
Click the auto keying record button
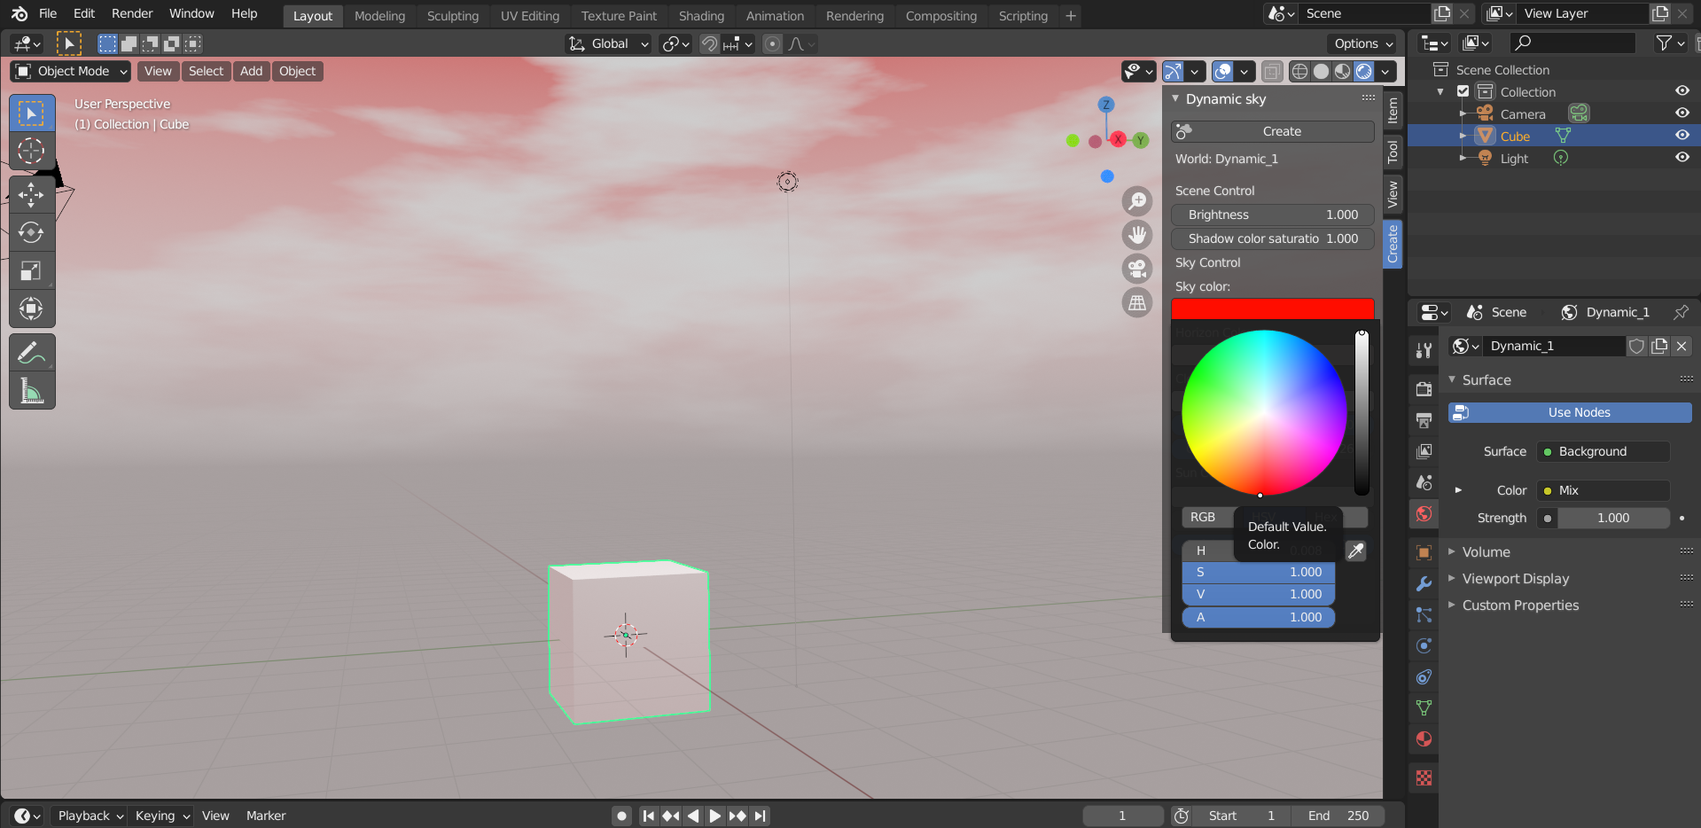622,816
